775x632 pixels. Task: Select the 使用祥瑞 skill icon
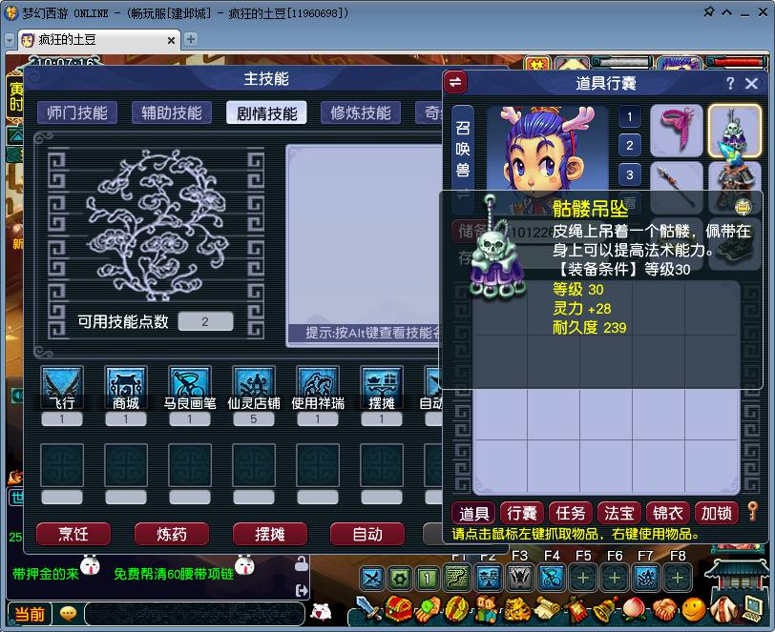pos(317,388)
